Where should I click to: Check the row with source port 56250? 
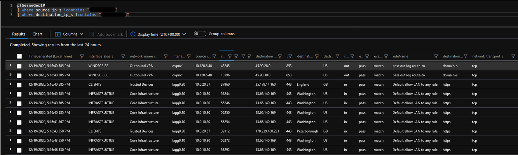(19, 112)
